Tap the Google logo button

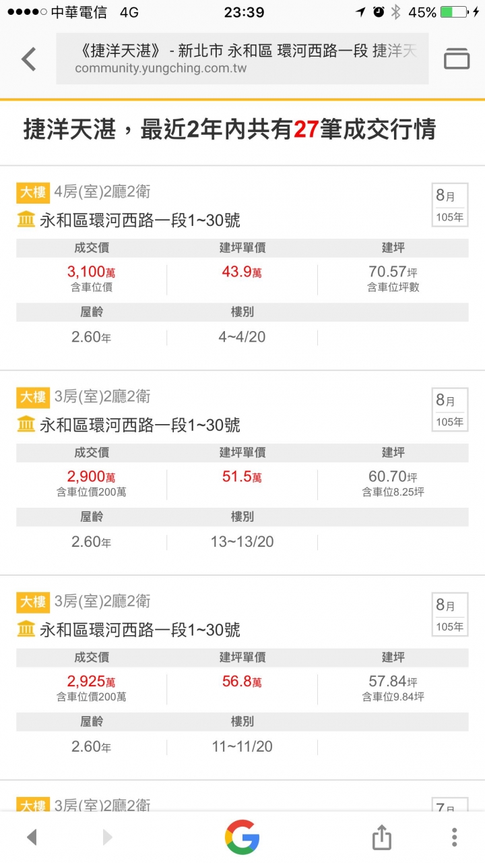click(243, 837)
